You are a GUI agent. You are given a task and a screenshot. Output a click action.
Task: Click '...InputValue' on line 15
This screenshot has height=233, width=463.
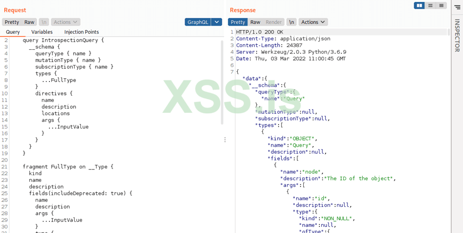tap(68, 127)
